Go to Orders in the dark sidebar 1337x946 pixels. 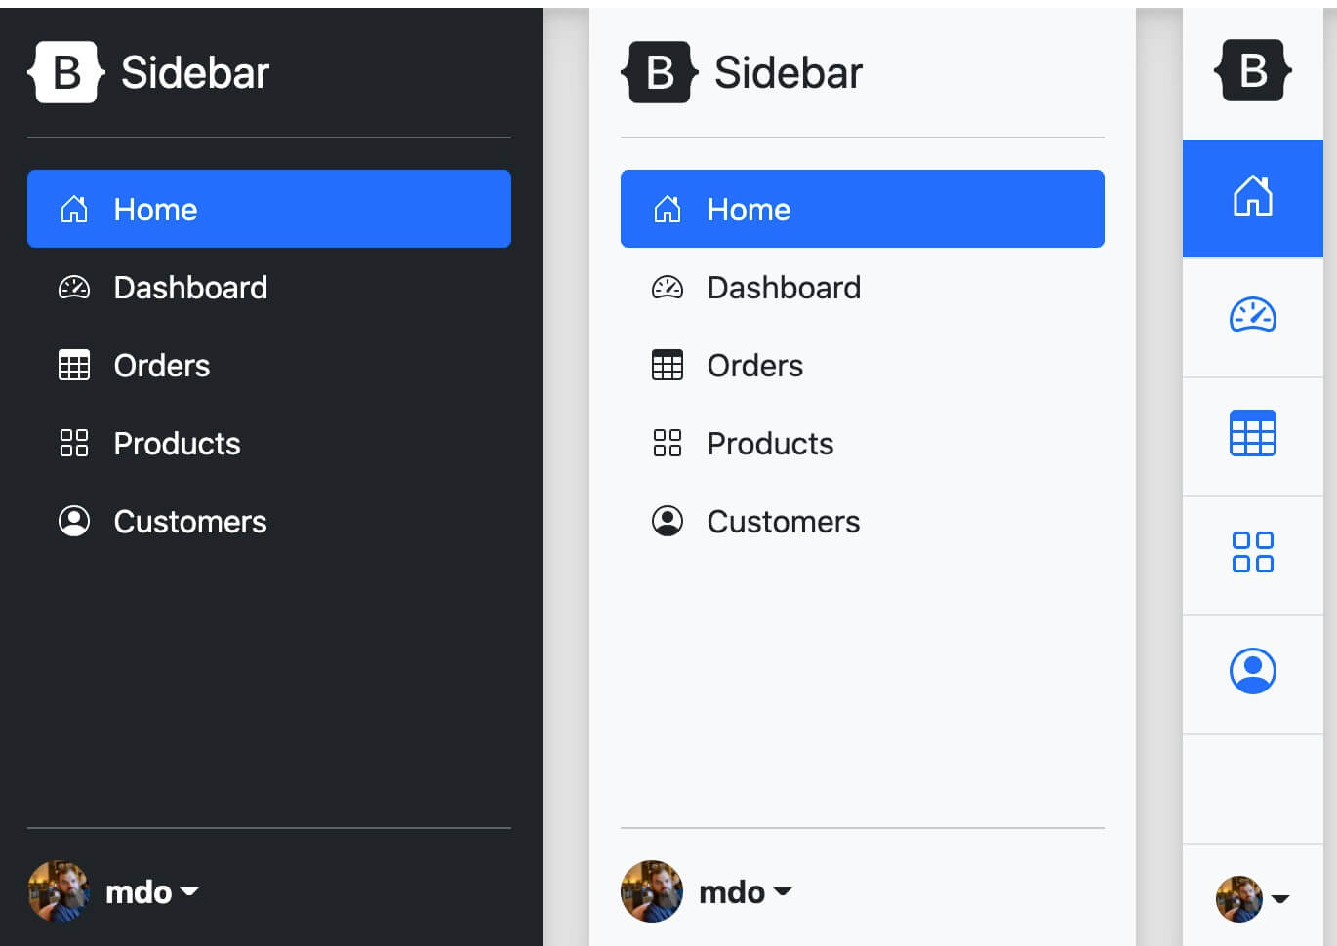(x=162, y=366)
